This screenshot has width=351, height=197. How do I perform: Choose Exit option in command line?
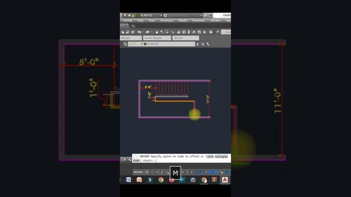point(211,157)
